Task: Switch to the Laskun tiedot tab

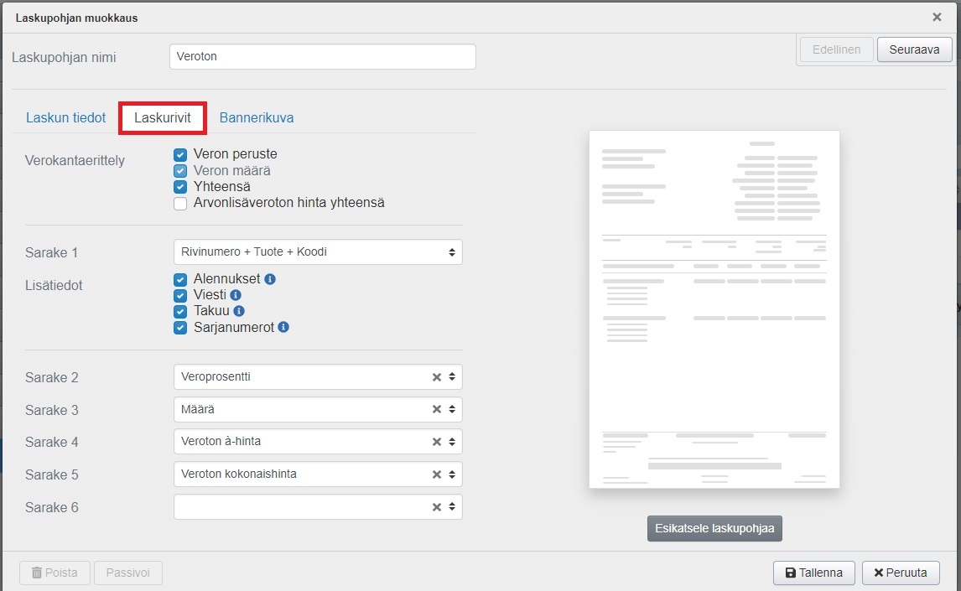Action: pos(65,118)
